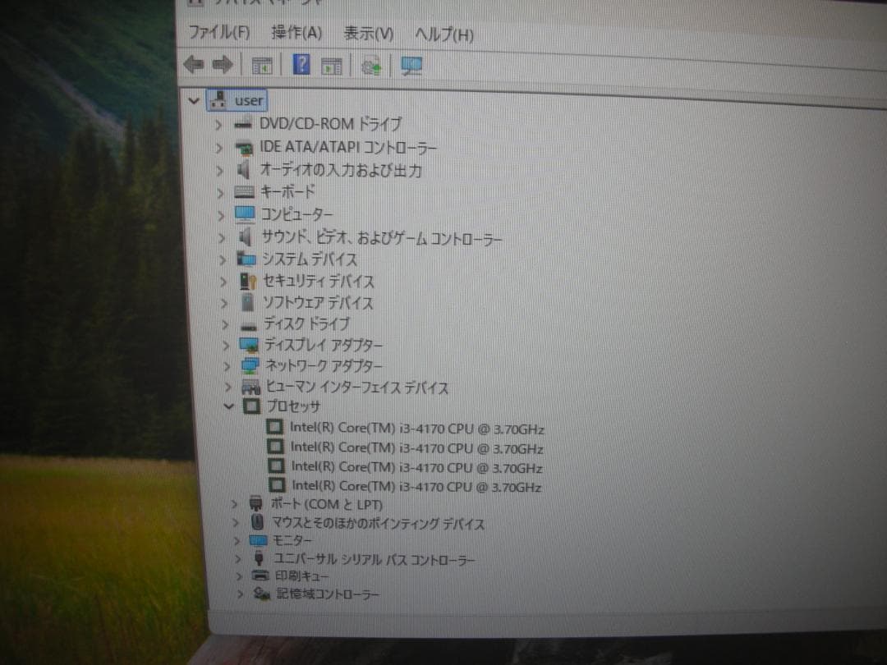Select the first Intel Core i3-4170 CPU entry
887x665 pixels.
pyautogui.click(x=416, y=428)
